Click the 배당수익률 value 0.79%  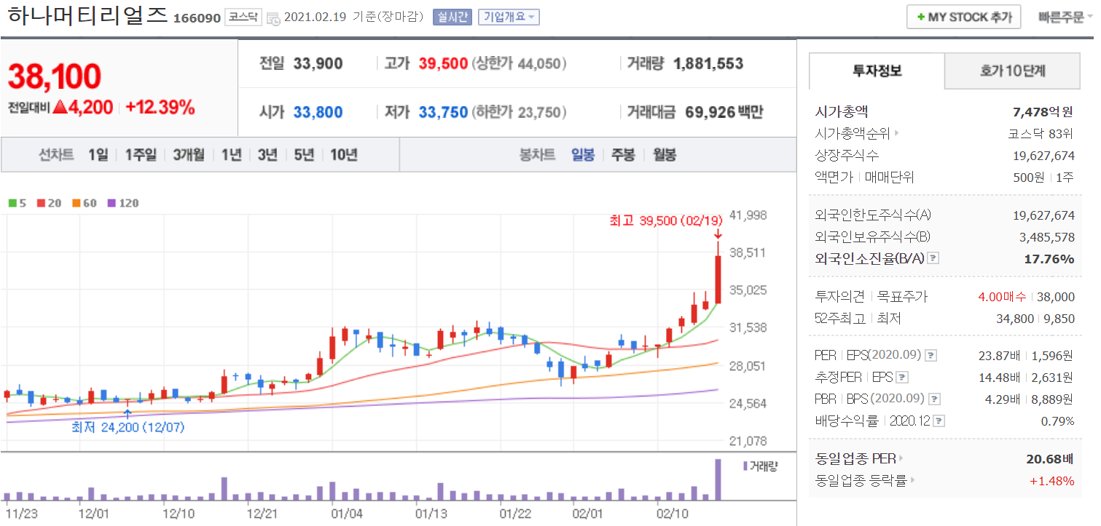(1057, 421)
